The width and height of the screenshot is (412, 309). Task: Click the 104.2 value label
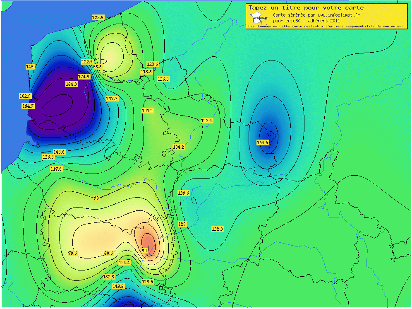click(x=179, y=147)
